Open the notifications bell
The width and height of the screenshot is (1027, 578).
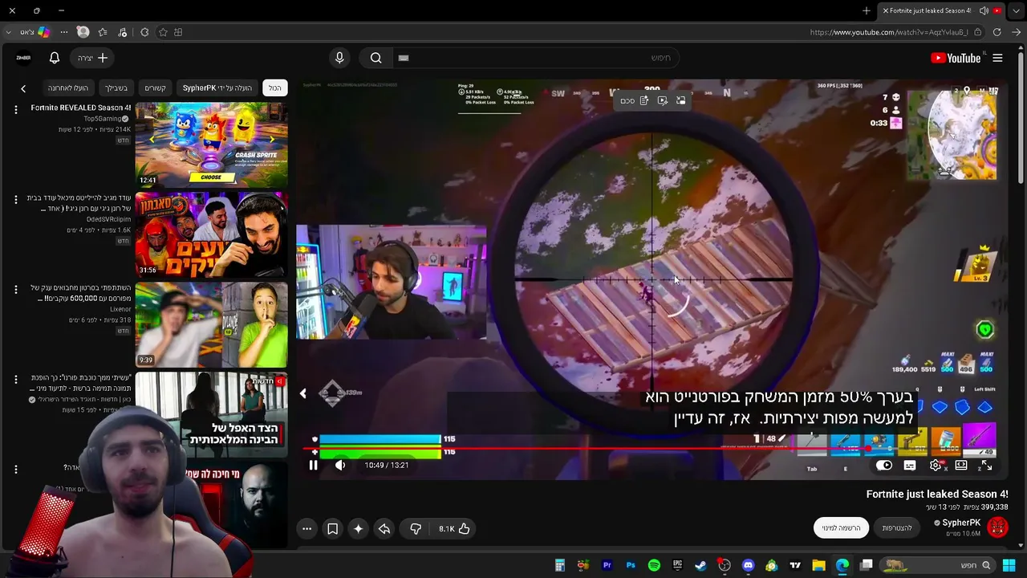click(55, 58)
